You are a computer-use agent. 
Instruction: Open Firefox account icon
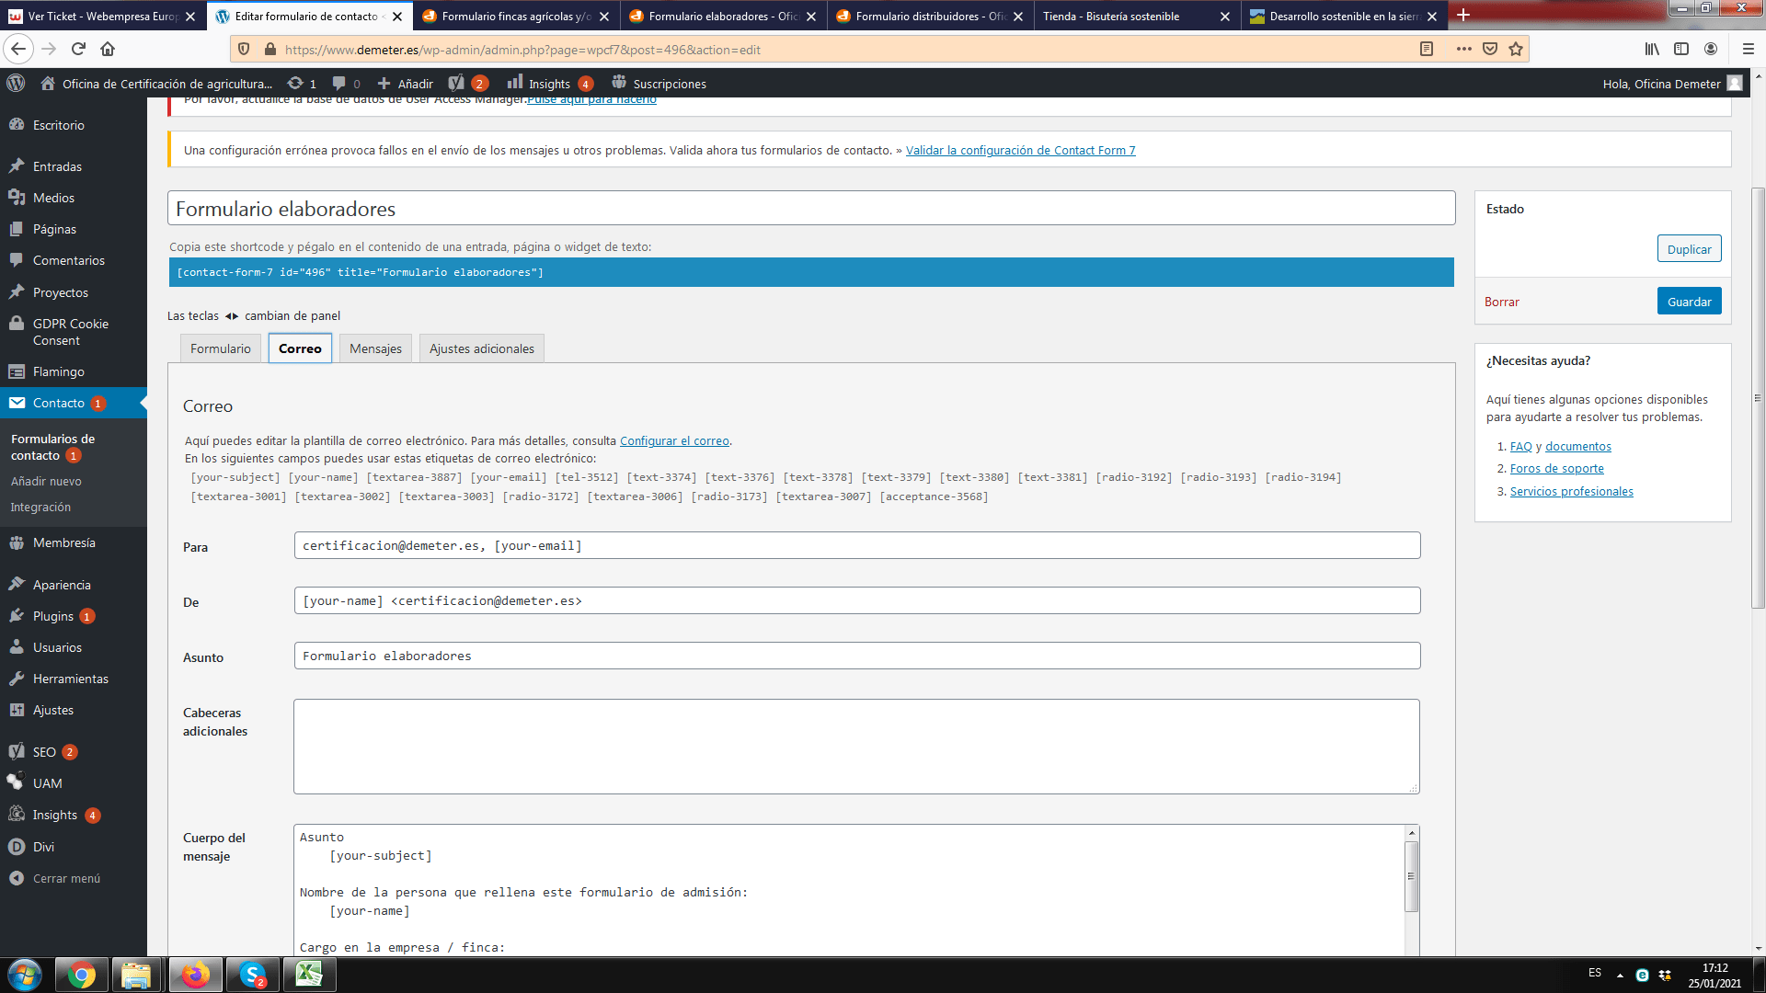[x=1711, y=49]
